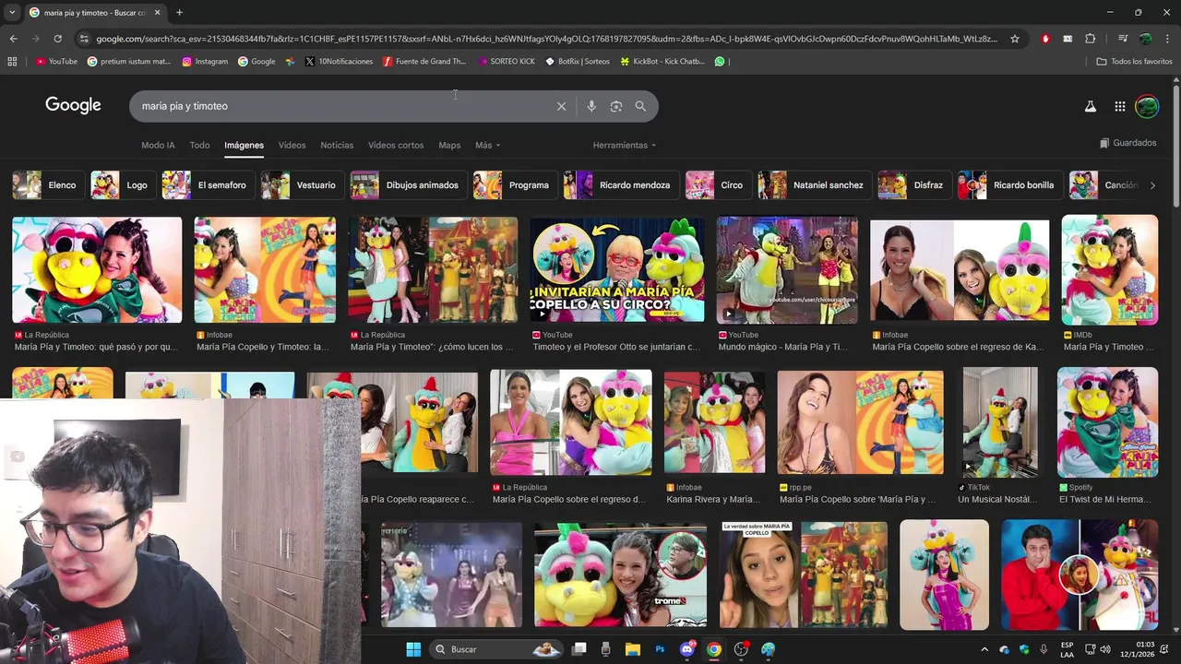Open new browser tab

(179, 13)
